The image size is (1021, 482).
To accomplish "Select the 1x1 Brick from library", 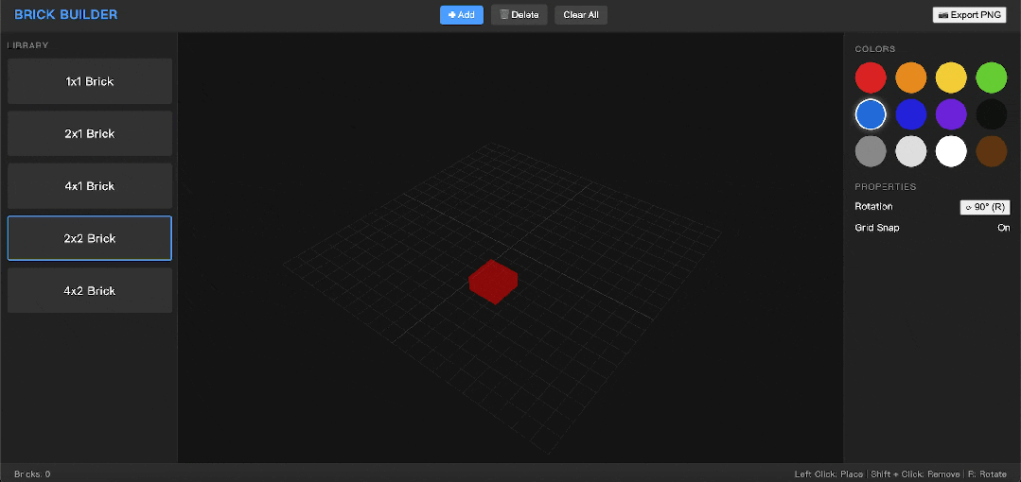I will tap(90, 81).
